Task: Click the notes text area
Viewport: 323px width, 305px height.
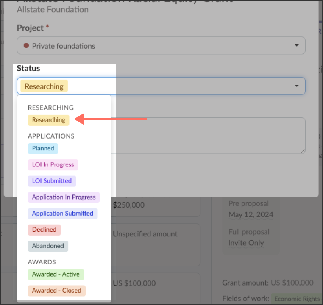Action: tap(208, 136)
